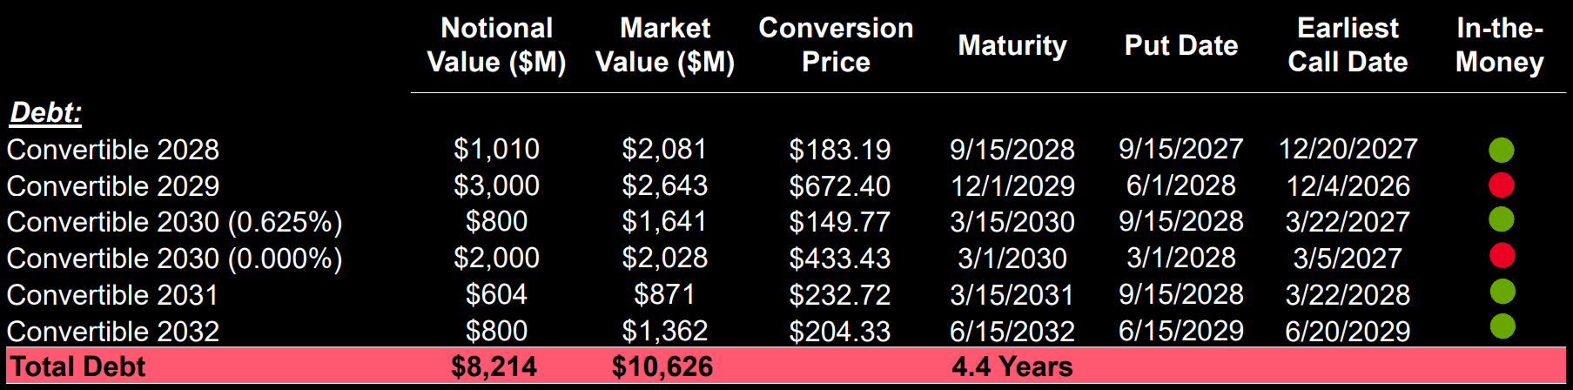Click the red dot for Convertible 2029
The width and height of the screenshot is (1573, 390).
pyautogui.click(x=1501, y=185)
